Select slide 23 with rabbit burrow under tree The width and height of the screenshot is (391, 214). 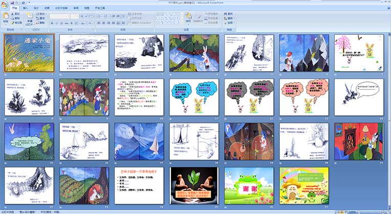point(84,186)
